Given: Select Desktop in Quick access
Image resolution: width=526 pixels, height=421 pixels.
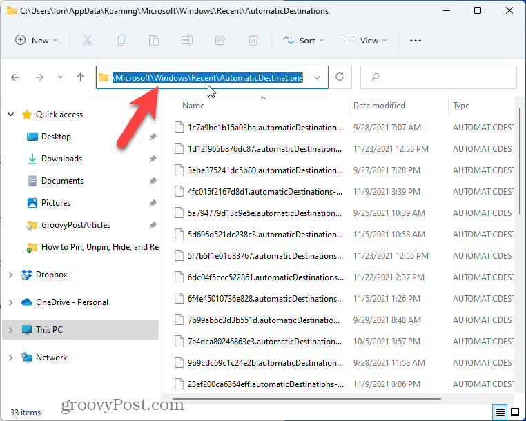Looking at the screenshot, I should pos(56,137).
